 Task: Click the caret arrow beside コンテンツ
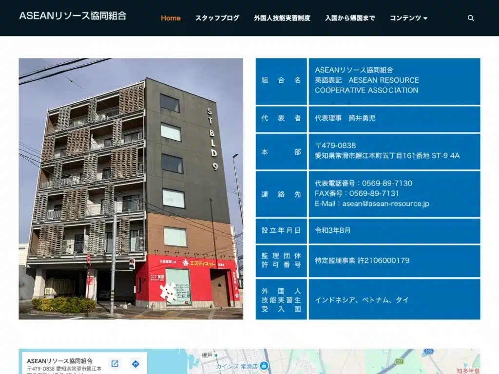pyautogui.click(x=425, y=19)
